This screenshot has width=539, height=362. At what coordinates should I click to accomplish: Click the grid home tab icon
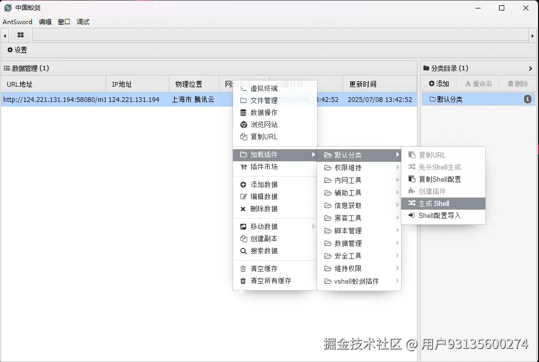[x=21, y=35]
